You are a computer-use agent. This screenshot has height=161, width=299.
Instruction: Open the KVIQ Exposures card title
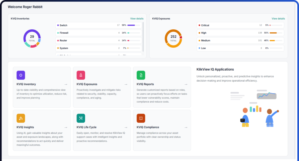[x=87, y=84]
